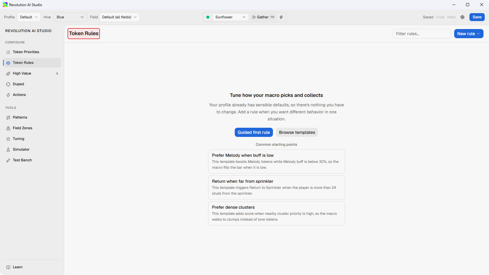Open settings with the gear icon

pyautogui.click(x=462, y=17)
